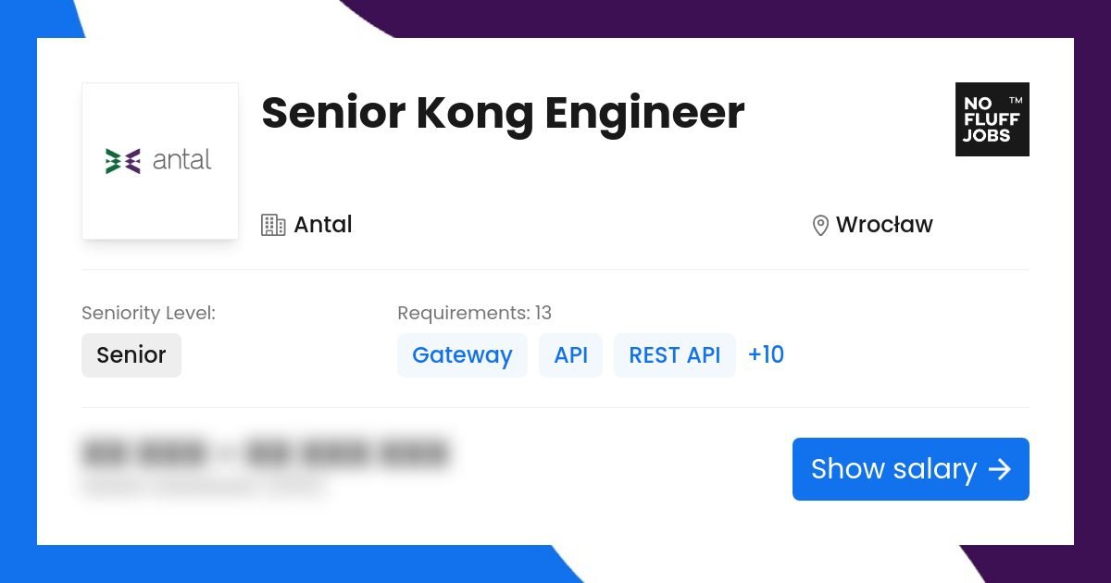Click the Antal company name text

pyautogui.click(x=322, y=224)
